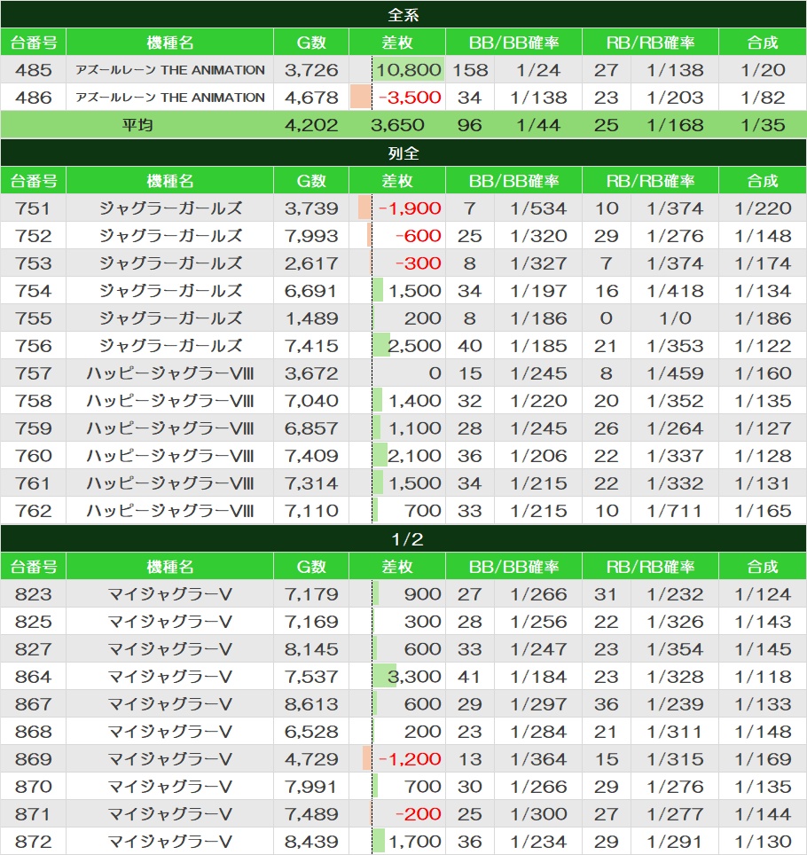Select combined probability 1/118
The image size is (807, 855).
(763, 676)
